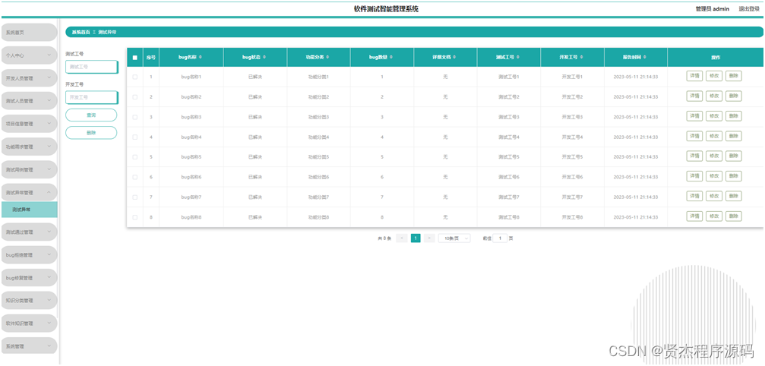Open 详情 for row bug名称1

(694, 76)
